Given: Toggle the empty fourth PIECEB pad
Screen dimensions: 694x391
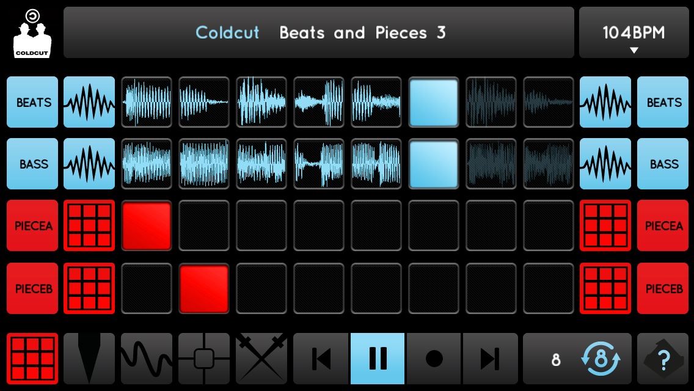Looking at the screenshot, I should pos(319,289).
